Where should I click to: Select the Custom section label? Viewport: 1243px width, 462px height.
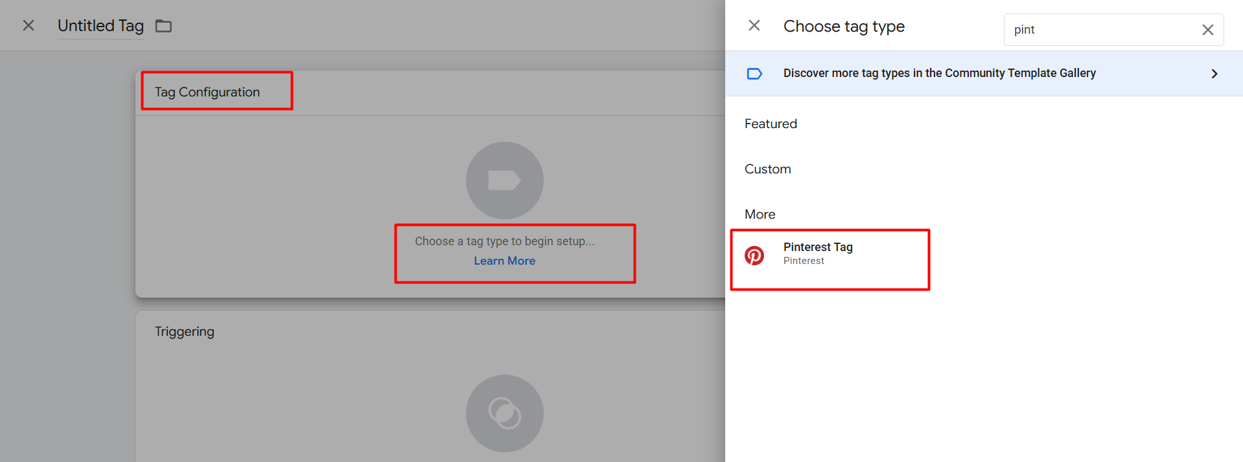point(767,169)
